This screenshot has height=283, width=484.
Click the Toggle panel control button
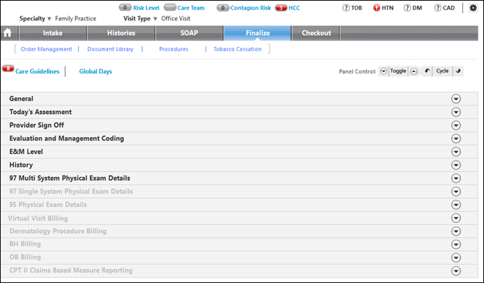point(398,71)
